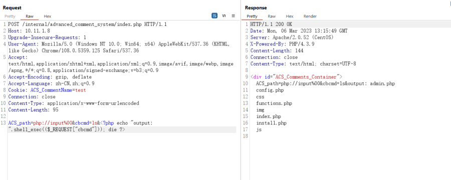
Task: Click the Server: Apache/2.0.52 line
Action: click(292, 37)
